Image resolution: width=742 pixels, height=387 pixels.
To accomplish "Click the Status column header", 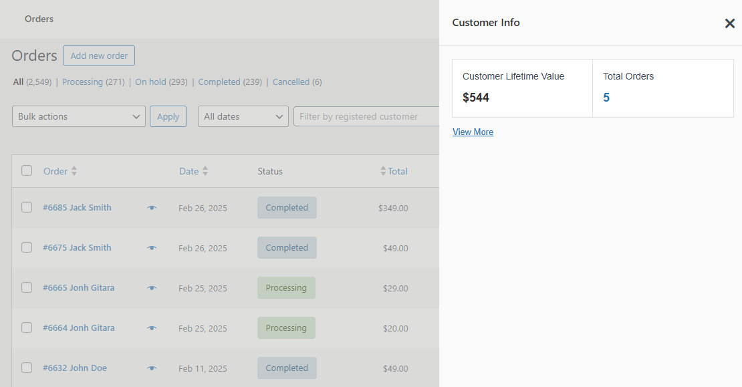I will [270, 171].
